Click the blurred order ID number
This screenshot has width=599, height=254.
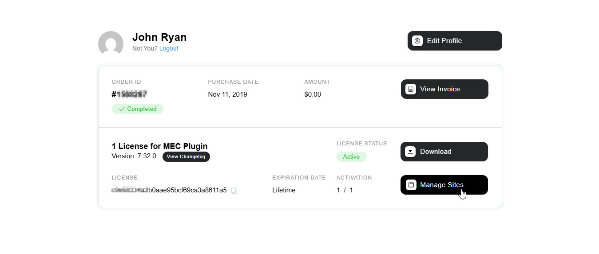(131, 94)
